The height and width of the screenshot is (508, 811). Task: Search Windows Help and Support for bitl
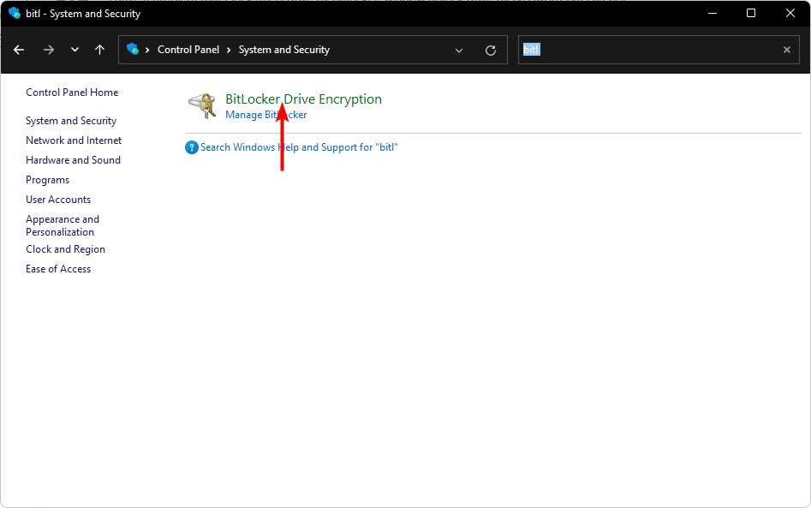(x=299, y=147)
